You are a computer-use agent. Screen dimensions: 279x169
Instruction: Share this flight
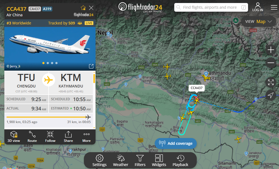tap(68, 137)
